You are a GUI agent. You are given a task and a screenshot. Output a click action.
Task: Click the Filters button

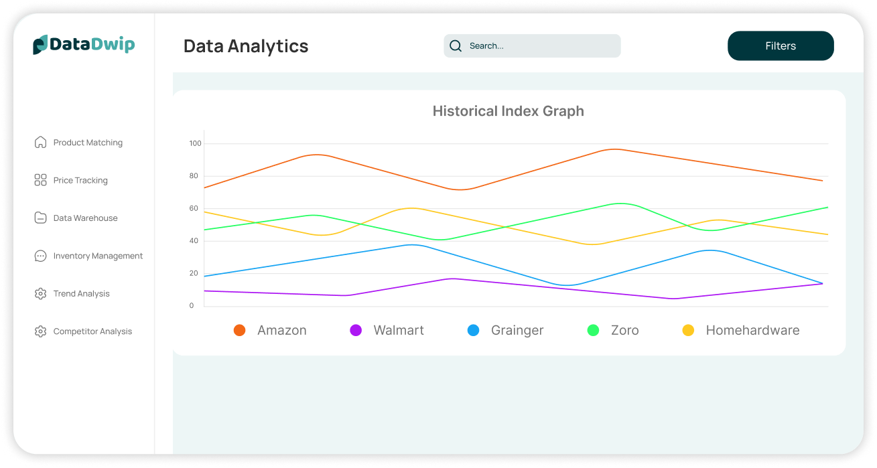click(x=781, y=46)
